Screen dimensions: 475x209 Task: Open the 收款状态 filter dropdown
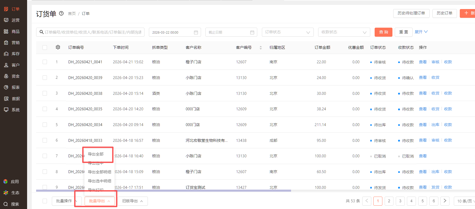[344, 32]
